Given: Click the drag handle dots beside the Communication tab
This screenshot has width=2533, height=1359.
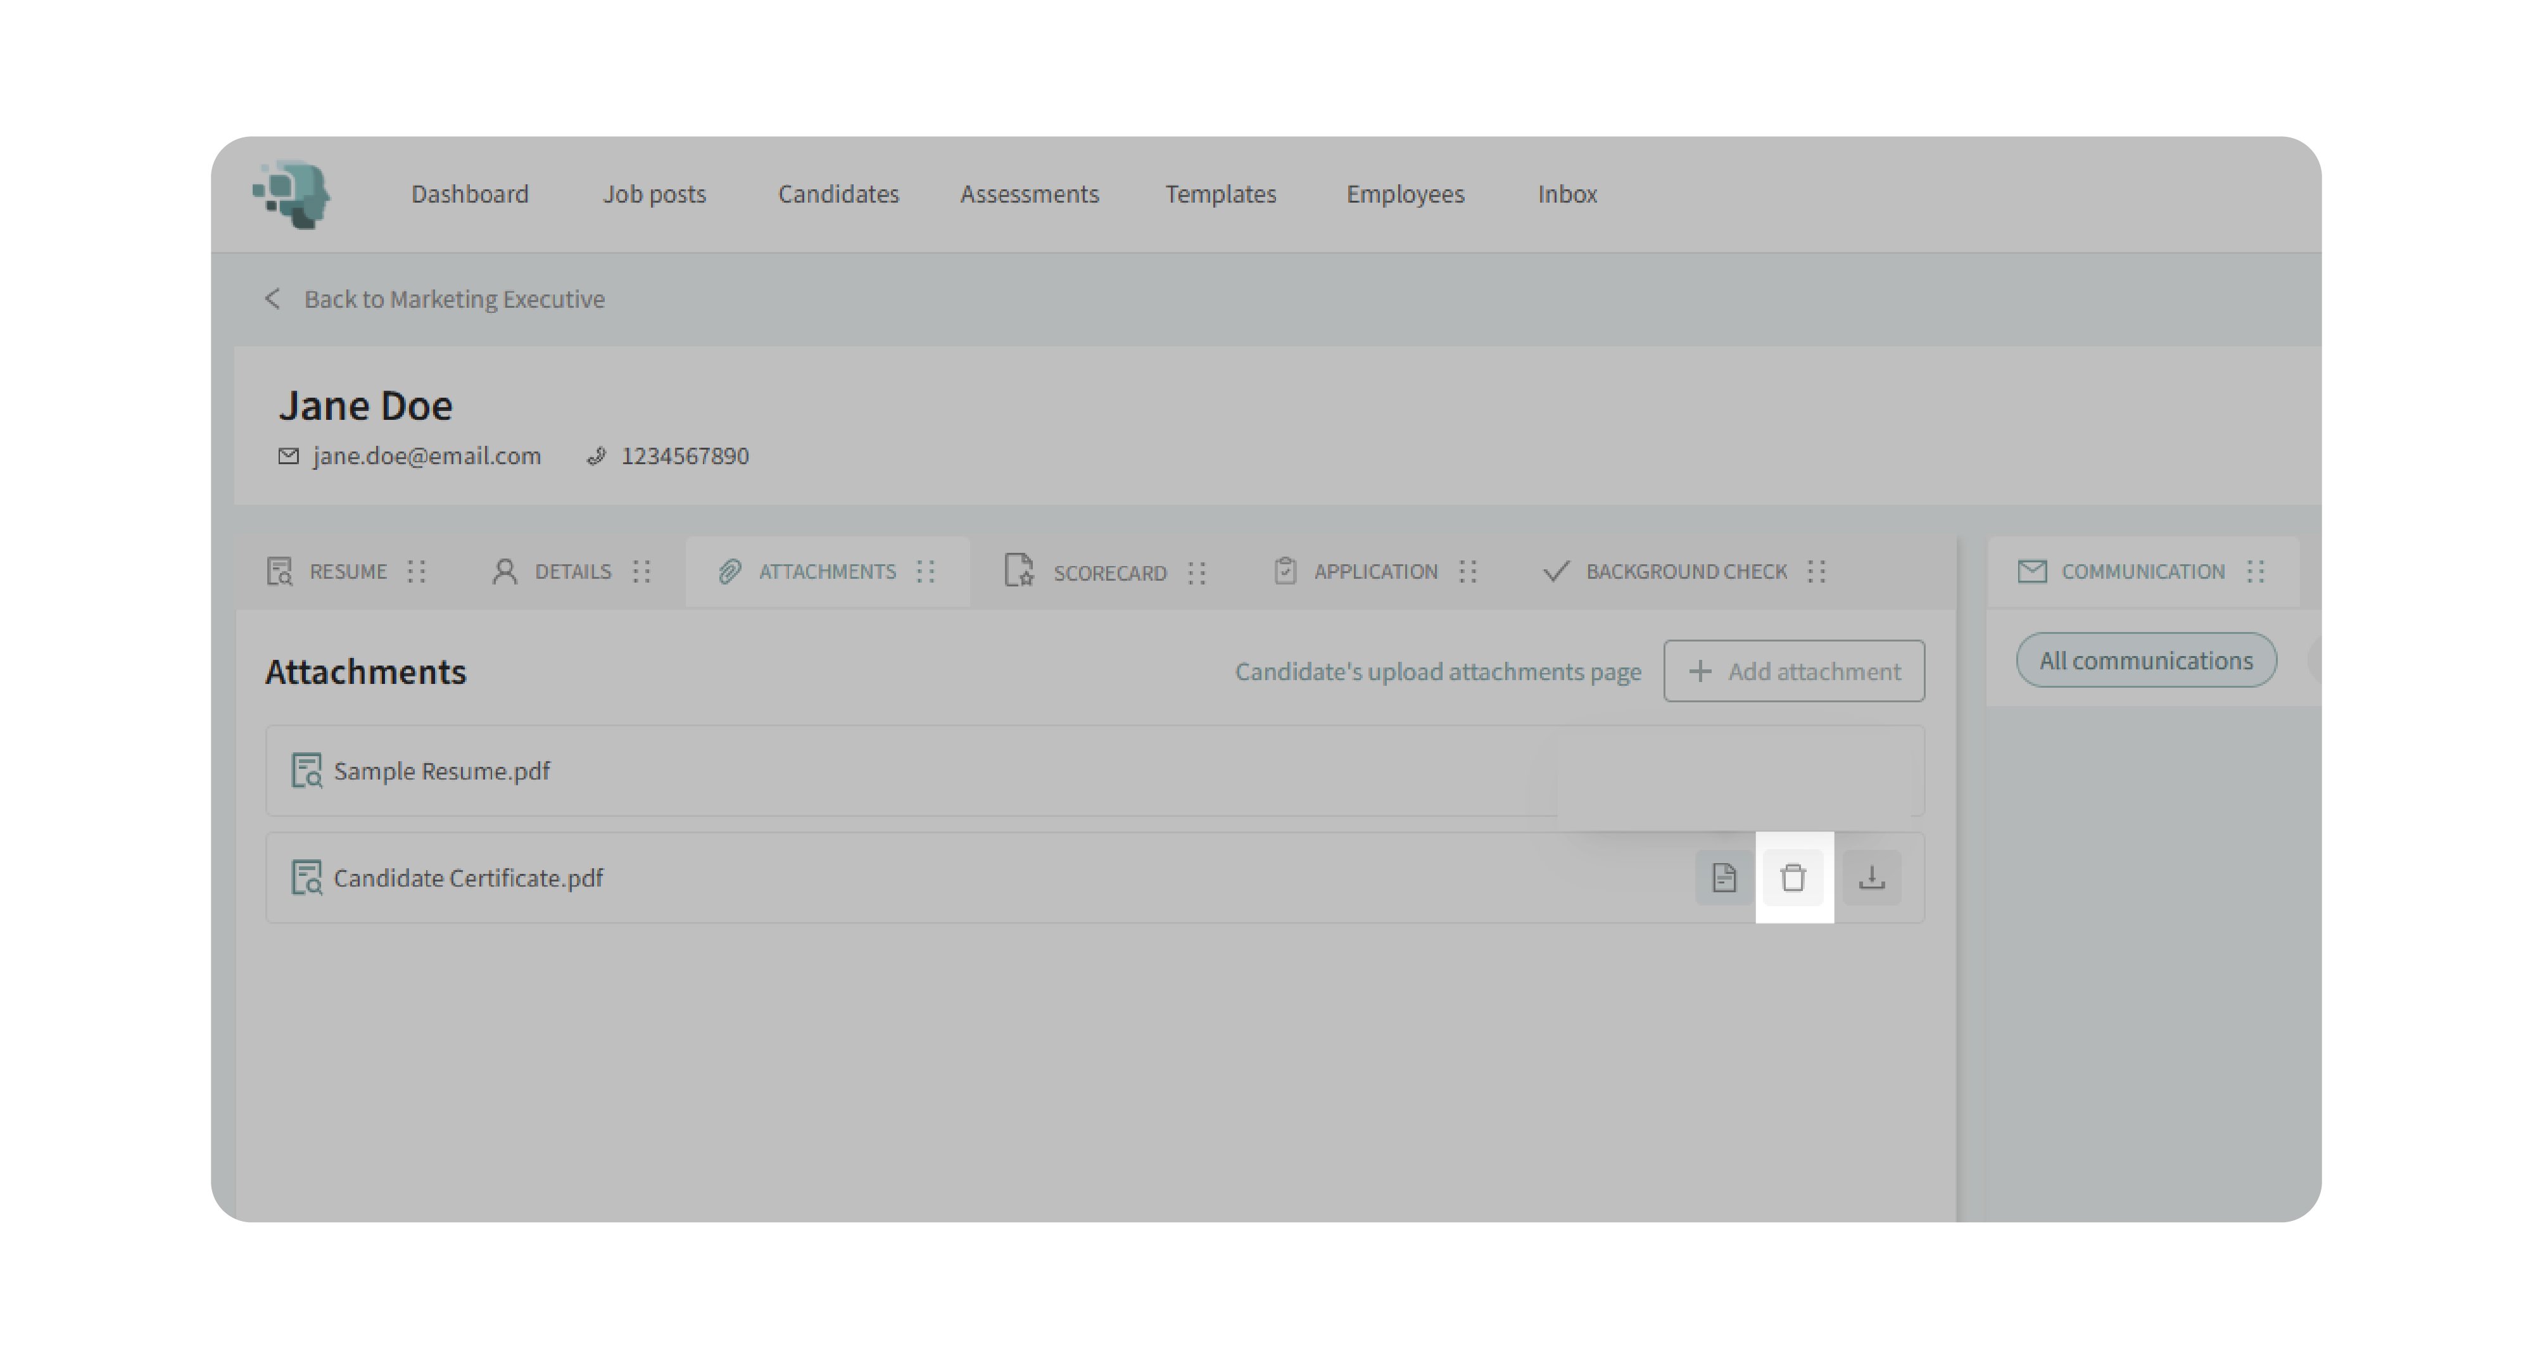Looking at the screenshot, I should coord(2256,571).
